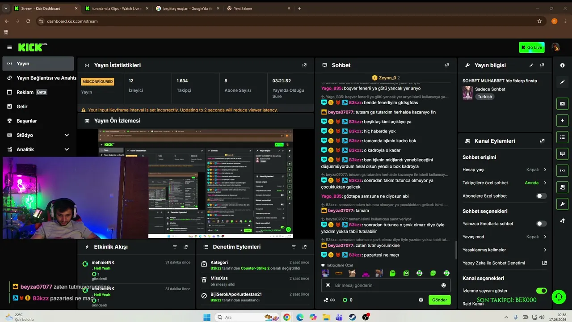Pop out the Denetim Eylemleri panel
Image resolution: width=572 pixels, height=322 pixels.
304,247
